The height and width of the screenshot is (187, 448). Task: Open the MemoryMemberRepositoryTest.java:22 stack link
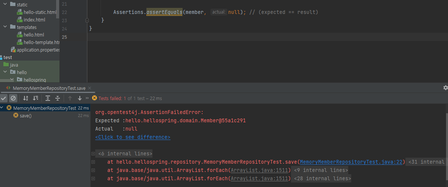[x=351, y=162]
